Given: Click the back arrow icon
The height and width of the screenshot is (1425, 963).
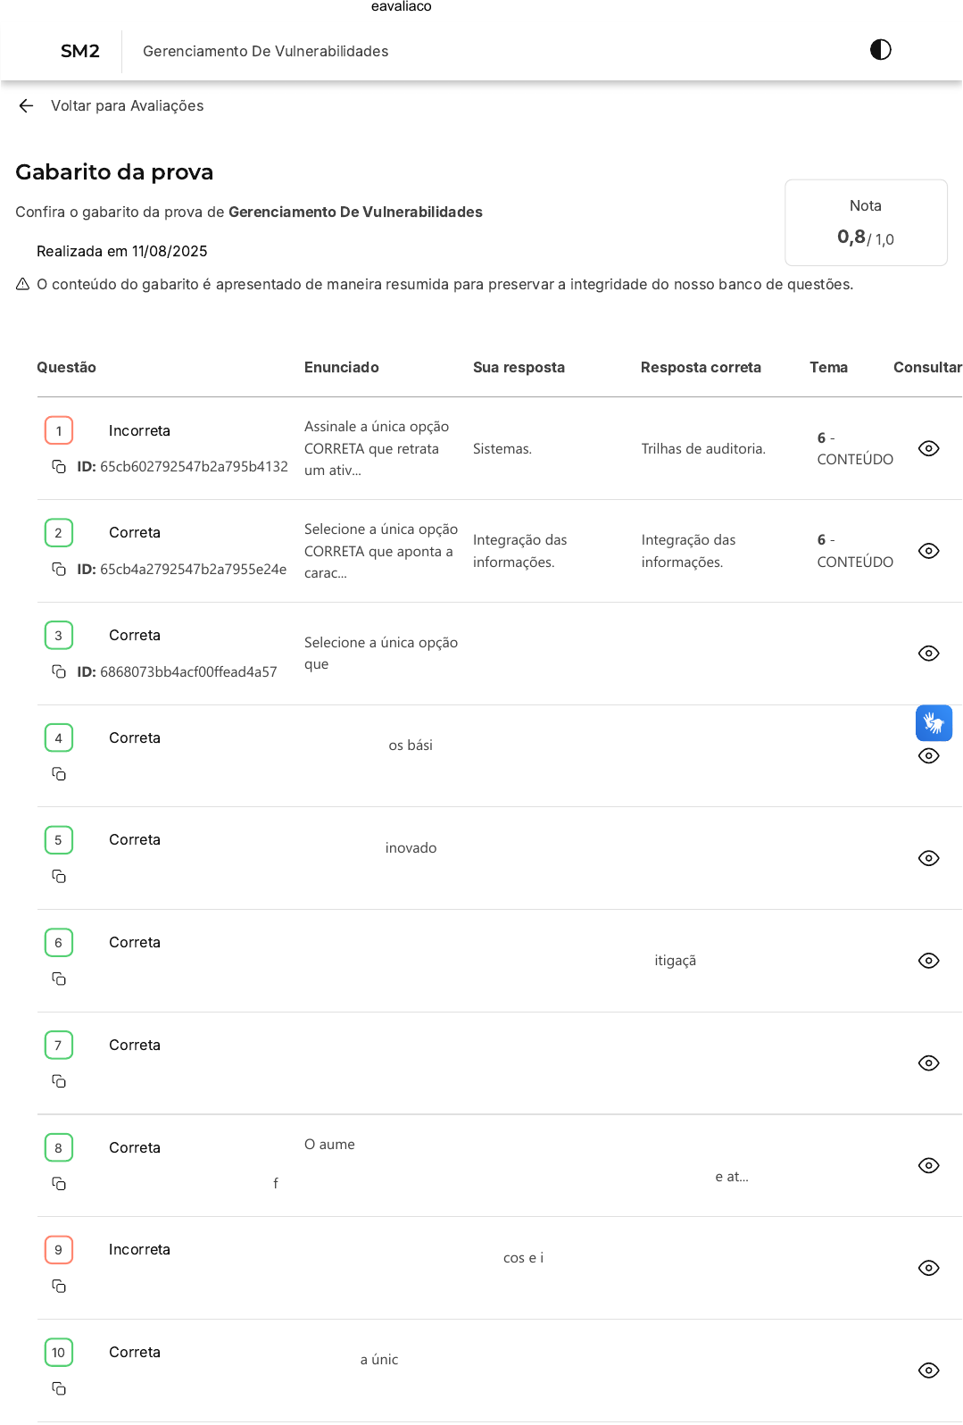Looking at the screenshot, I should click(26, 106).
